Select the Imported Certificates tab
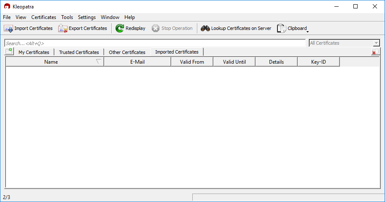 (177, 52)
